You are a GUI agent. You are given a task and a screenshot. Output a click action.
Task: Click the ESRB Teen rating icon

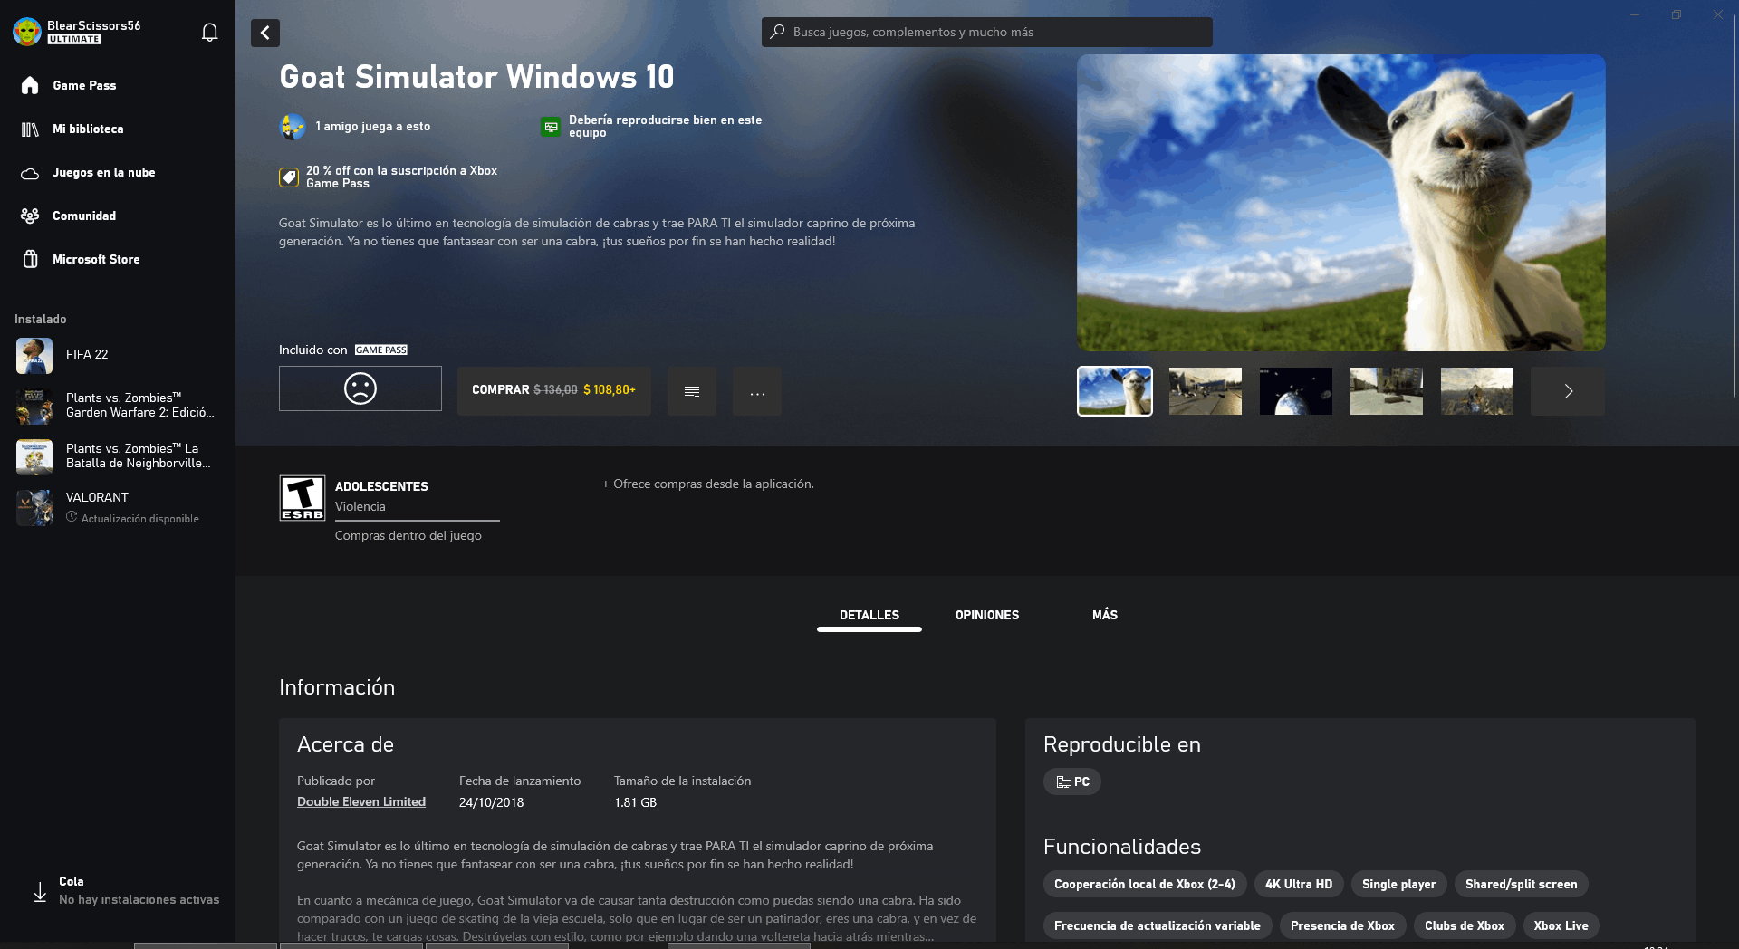tap(303, 498)
